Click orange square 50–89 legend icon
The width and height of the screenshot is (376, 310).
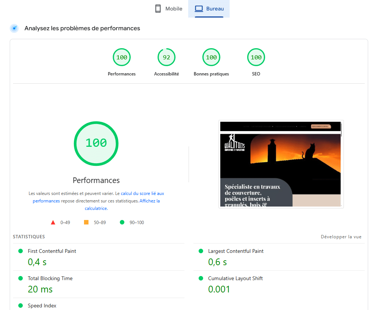tap(86, 222)
